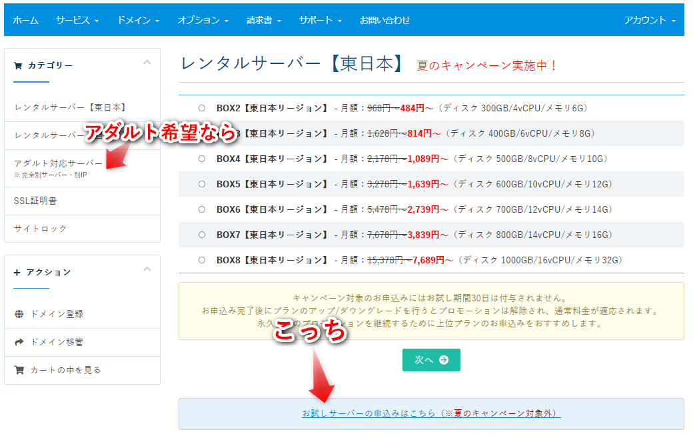Expand the アカウント dropdown in navbar
The width and height of the screenshot is (693, 446).
click(649, 20)
